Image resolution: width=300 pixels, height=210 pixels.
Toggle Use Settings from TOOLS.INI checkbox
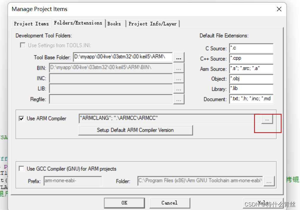[23, 45]
